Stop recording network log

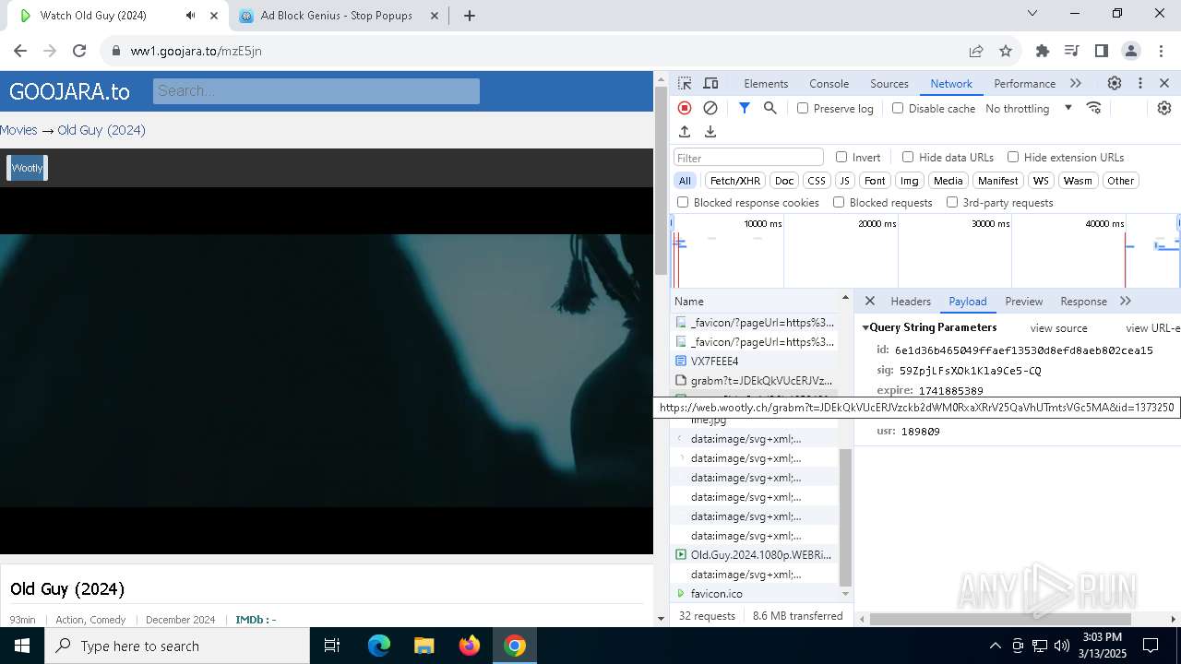pyautogui.click(x=685, y=108)
